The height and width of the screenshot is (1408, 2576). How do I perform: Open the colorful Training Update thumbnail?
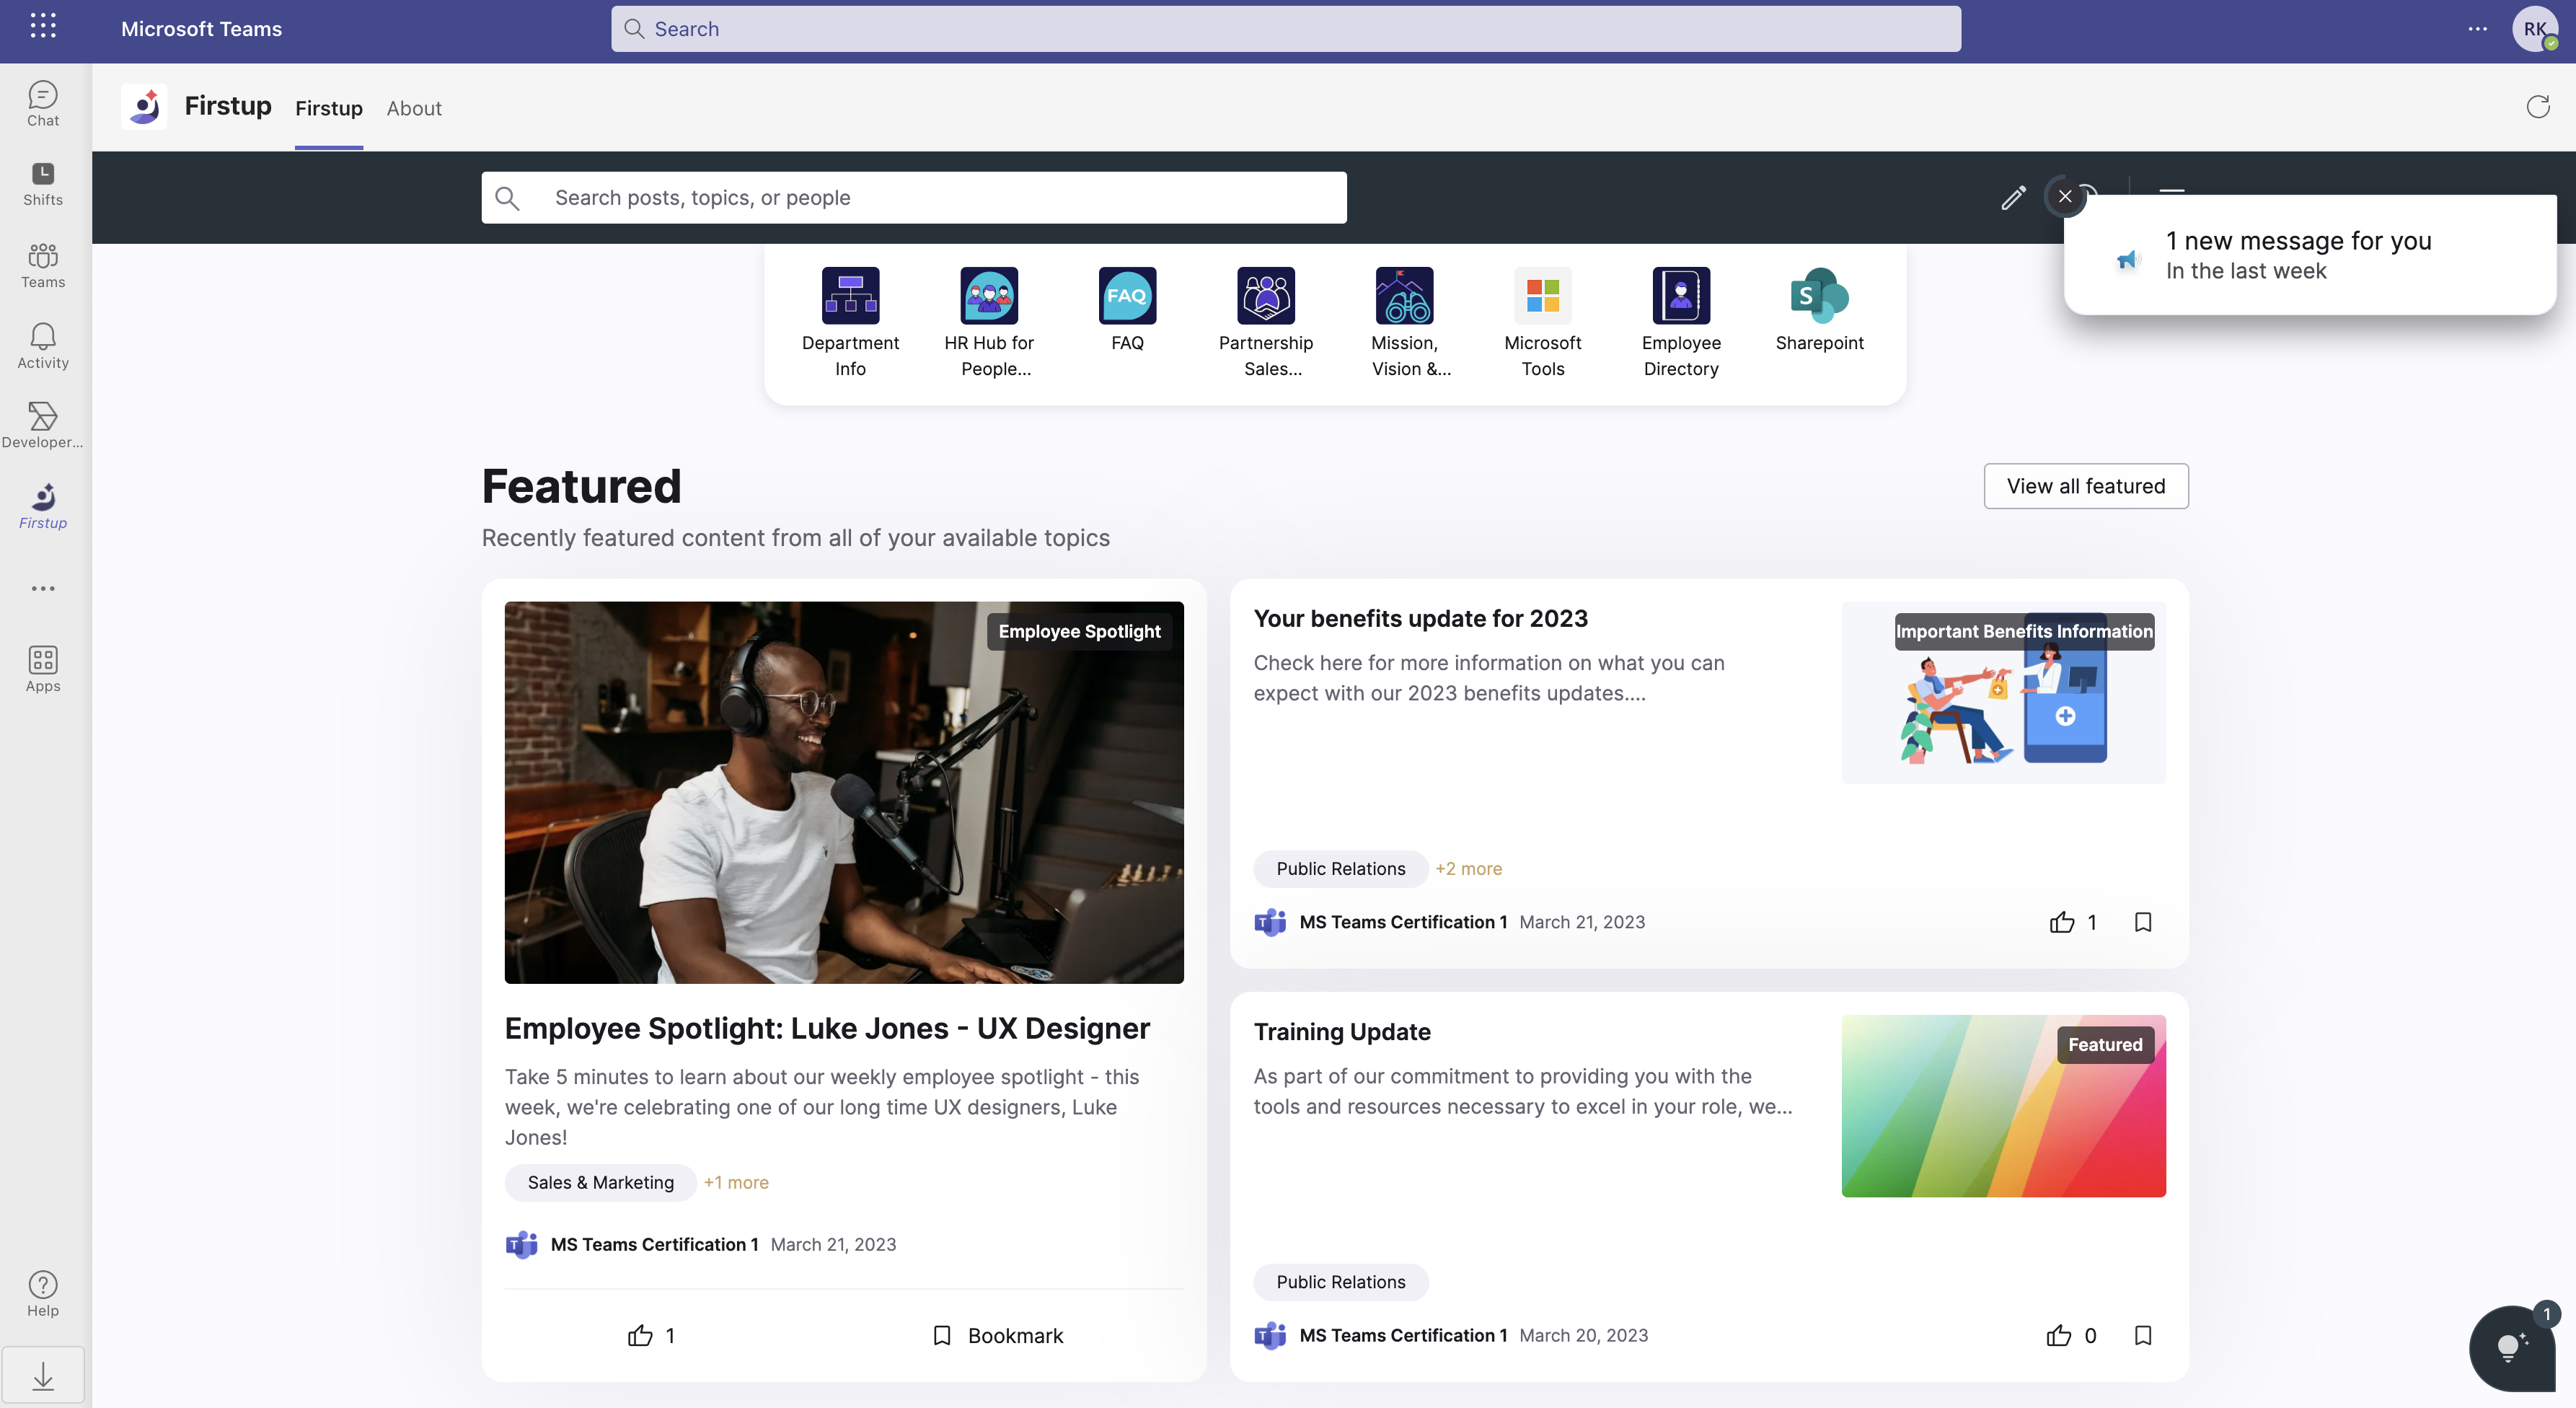2003,1106
